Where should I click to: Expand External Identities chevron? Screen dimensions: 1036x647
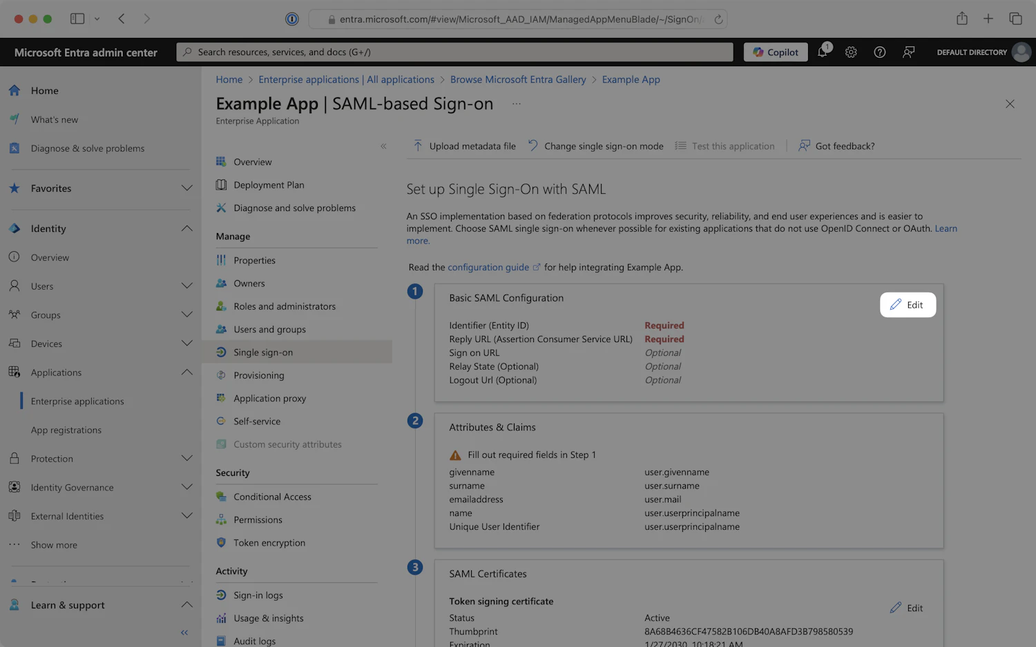click(x=187, y=516)
